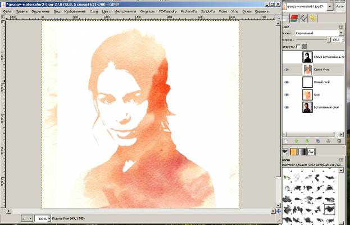This screenshot has width=350, height=225.
Task: Select the Новый слой layer thumbnail
Action: [307, 82]
